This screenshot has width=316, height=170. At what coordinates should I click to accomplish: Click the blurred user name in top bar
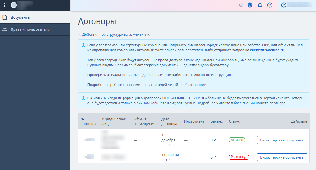click(300, 5)
